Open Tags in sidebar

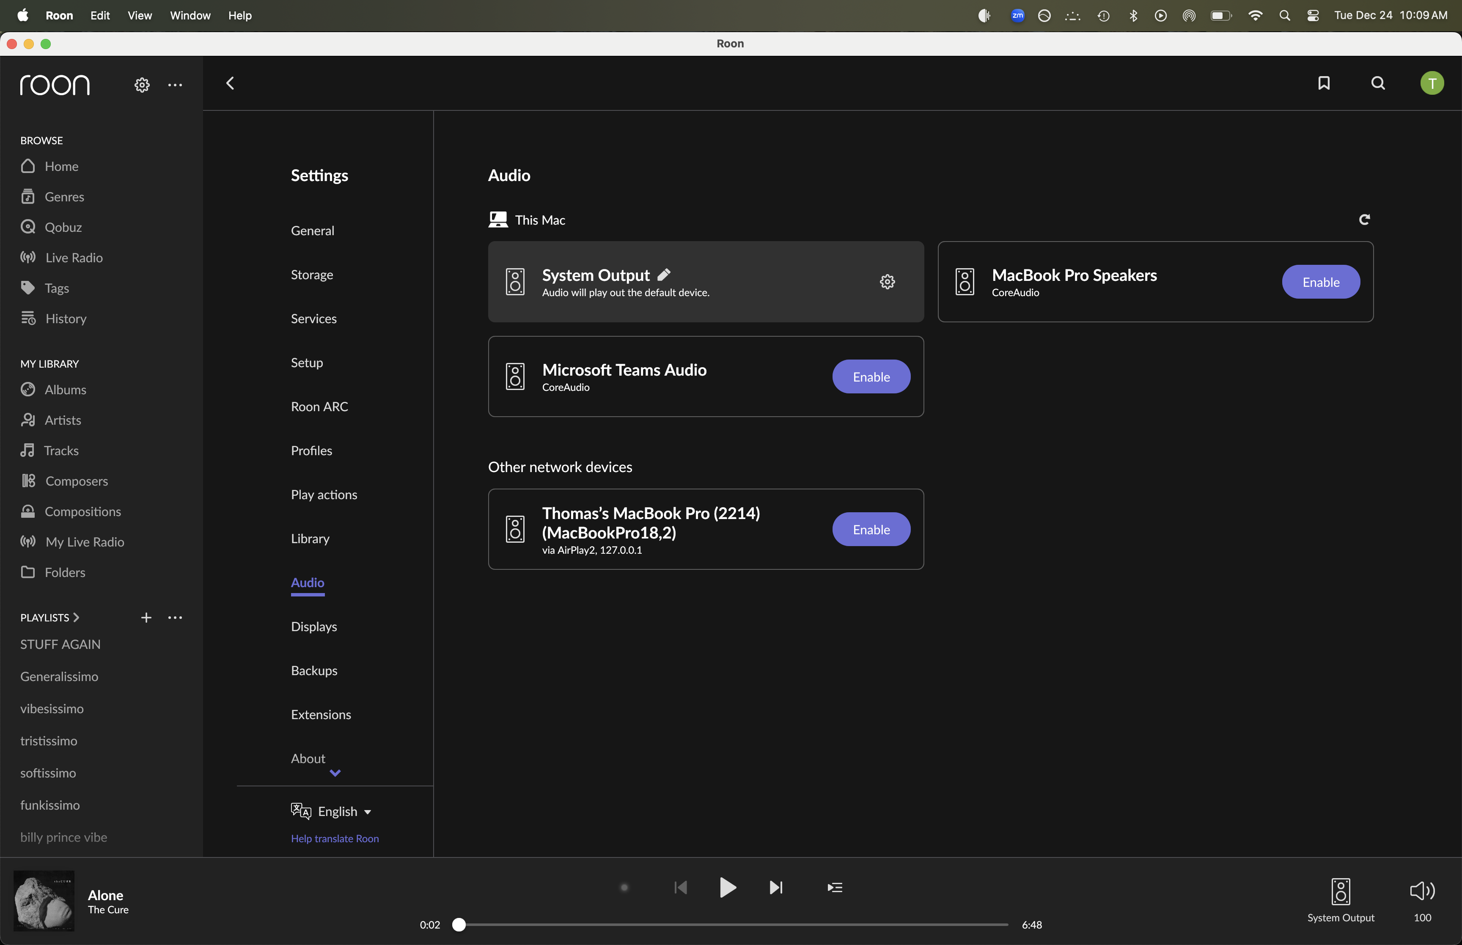[44, 288]
